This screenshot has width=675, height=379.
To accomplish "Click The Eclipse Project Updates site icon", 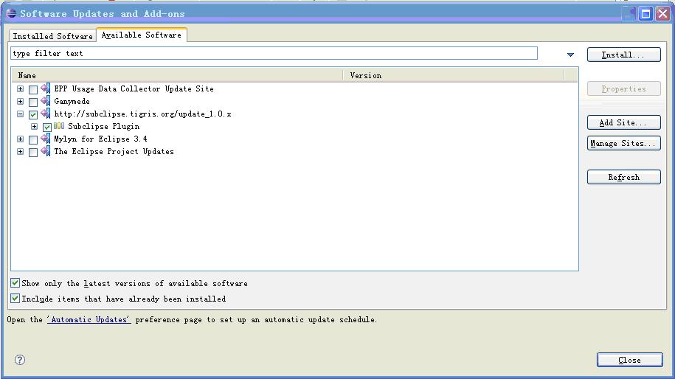I will pyautogui.click(x=46, y=151).
